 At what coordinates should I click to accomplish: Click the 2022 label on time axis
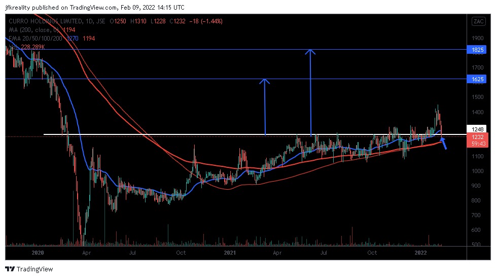coord(421,253)
